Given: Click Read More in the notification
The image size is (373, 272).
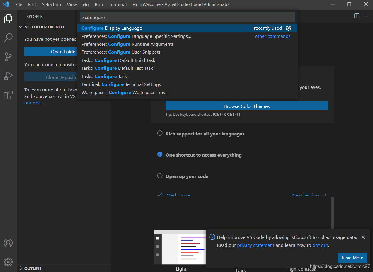Looking at the screenshot, I should 352,258.
